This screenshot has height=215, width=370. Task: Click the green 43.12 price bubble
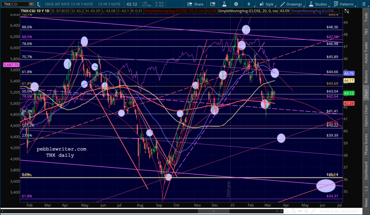point(349,93)
